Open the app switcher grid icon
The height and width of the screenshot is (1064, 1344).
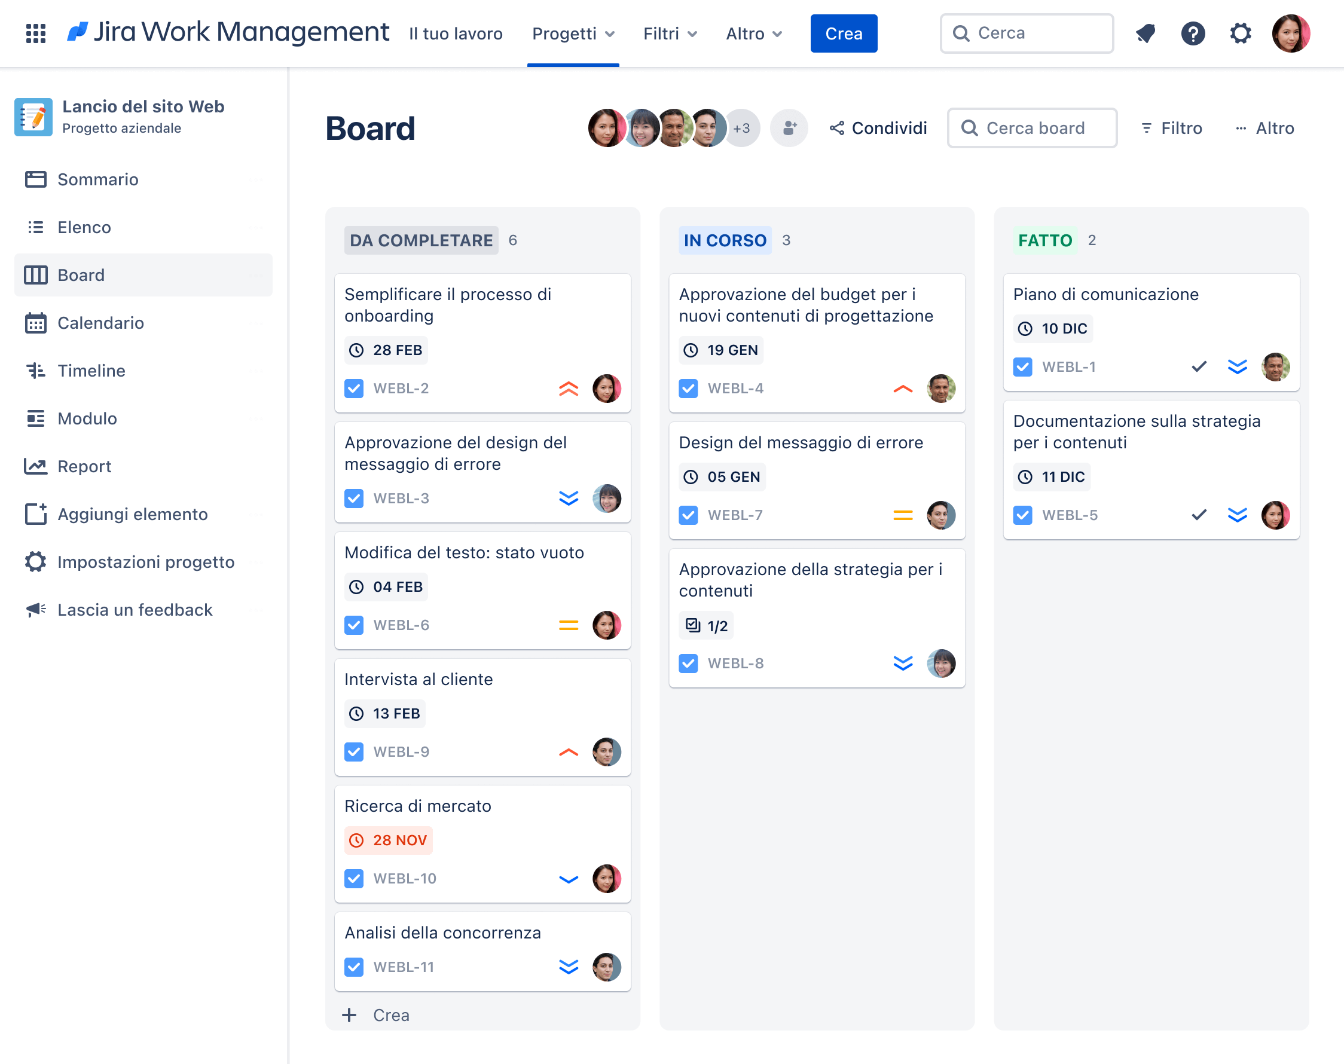pyautogui.click(x=35, y=33)
